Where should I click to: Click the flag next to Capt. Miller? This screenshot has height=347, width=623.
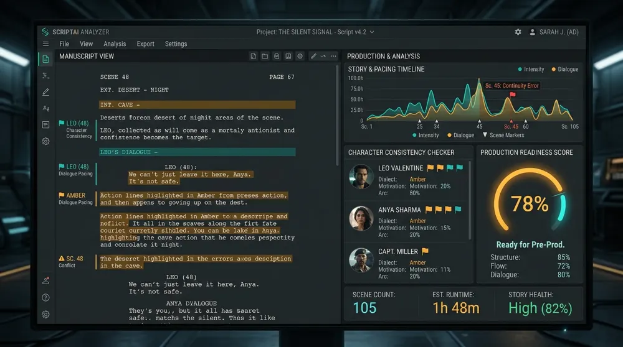(425, 251)
